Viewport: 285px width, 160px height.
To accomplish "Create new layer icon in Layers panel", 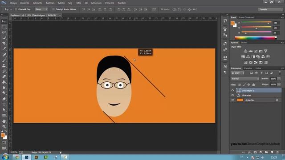I will tap(272, 152).
